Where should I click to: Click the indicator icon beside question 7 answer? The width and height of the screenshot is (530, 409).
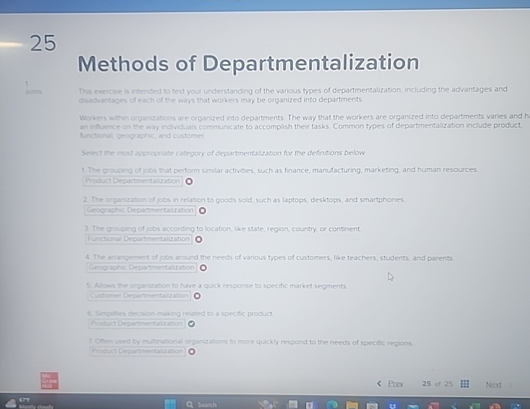pos(192,351)
